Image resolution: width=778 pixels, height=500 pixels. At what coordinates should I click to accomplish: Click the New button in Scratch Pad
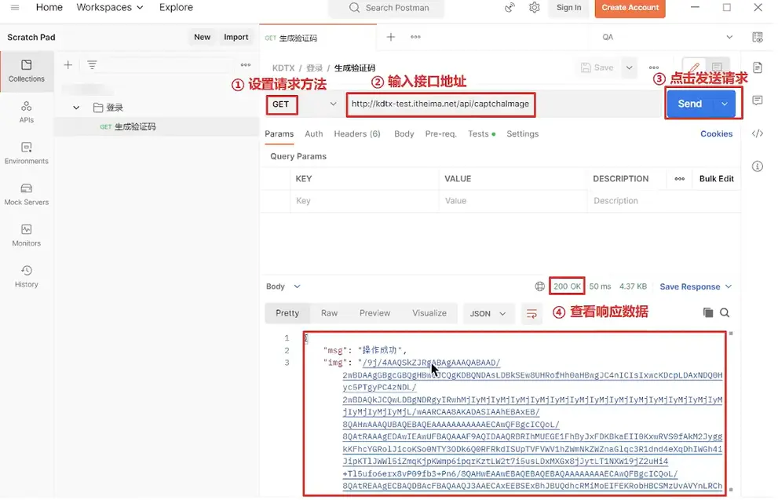tap(202, 37)
